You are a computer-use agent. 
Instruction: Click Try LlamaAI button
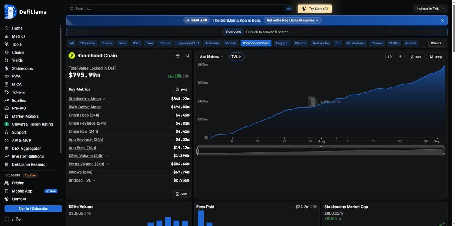(x=315, y=8)
